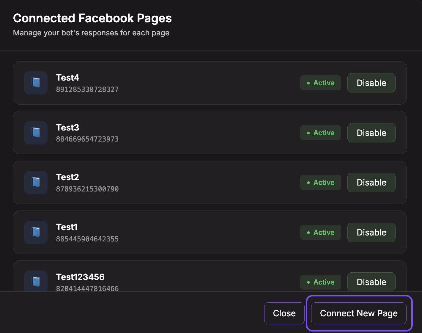The width and height of the screenshot is (422, 333).
Task: Click the Test123456 page book icon
Action: pos(36,281)
